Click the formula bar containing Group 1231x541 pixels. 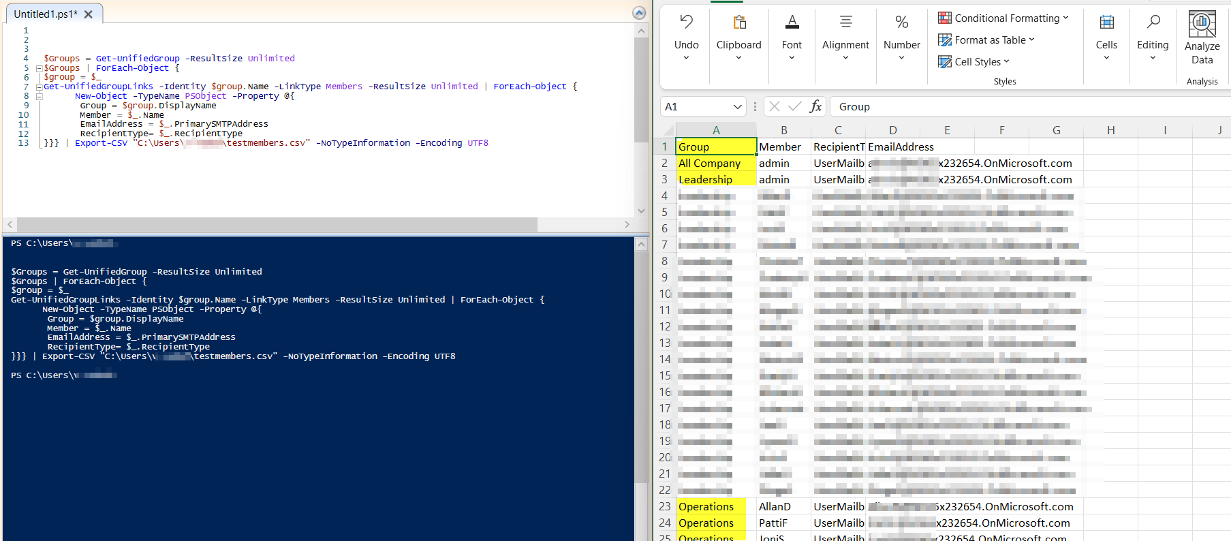pyautogui.click(x=1031, y=106)
